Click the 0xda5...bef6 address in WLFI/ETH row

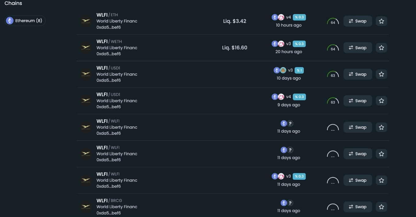109,27
